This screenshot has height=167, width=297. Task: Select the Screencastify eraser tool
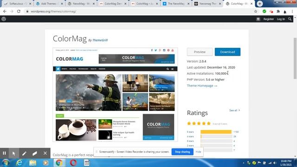[35, 153]
